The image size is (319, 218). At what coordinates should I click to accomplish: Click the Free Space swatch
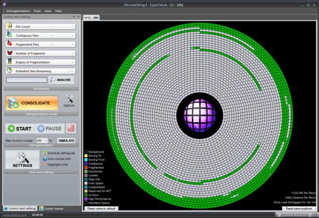tap(86, 183)
